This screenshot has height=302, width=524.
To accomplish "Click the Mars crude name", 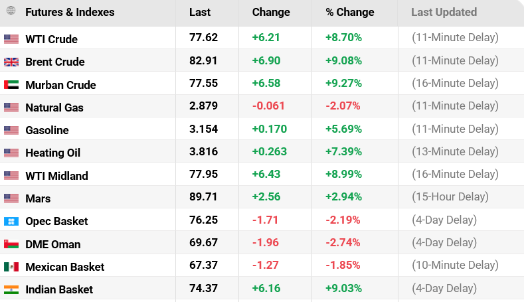I will click(38, 198).
